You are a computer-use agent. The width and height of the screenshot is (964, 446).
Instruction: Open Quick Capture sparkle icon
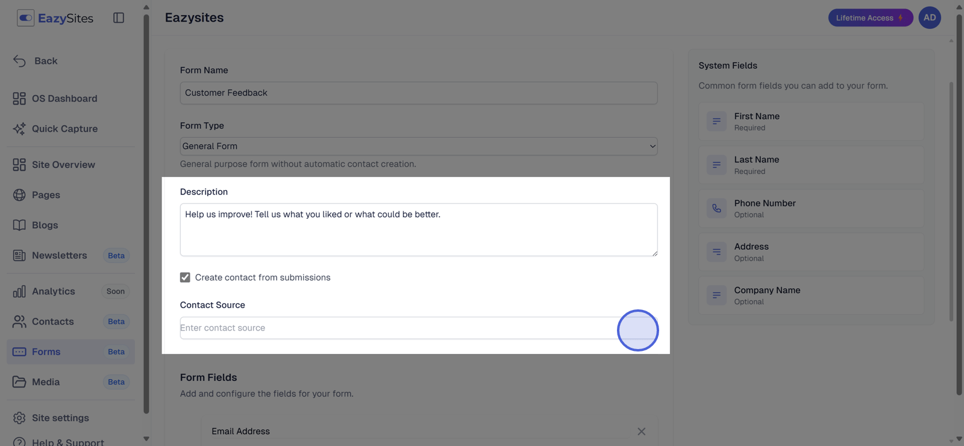pos(19,129)
